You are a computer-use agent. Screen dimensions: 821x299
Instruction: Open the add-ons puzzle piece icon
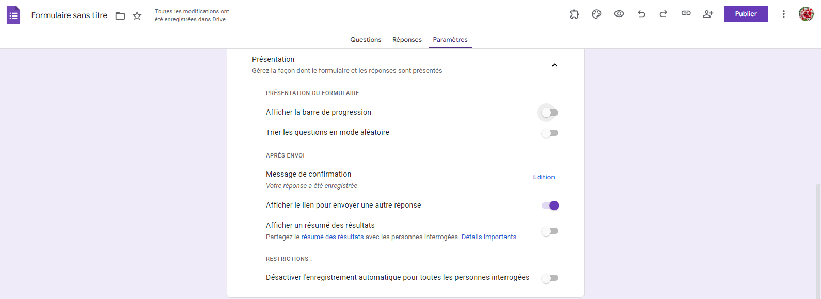pos(574,14)
